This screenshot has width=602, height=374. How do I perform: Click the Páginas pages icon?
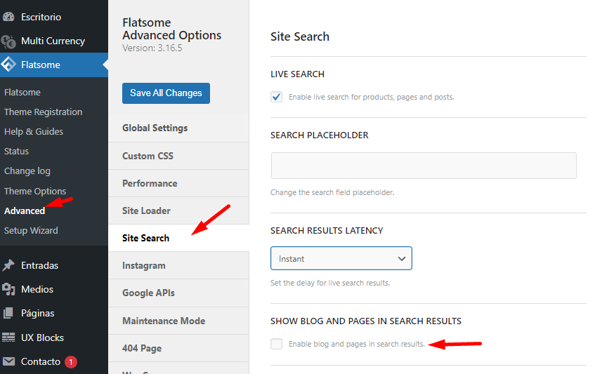pyautogui.click(x=8, y=313)
